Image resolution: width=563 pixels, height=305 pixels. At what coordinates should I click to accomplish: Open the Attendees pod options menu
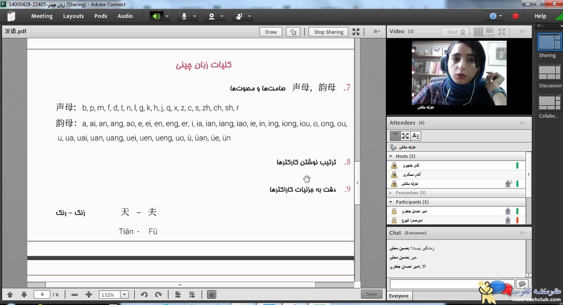[x=523, y=123]
